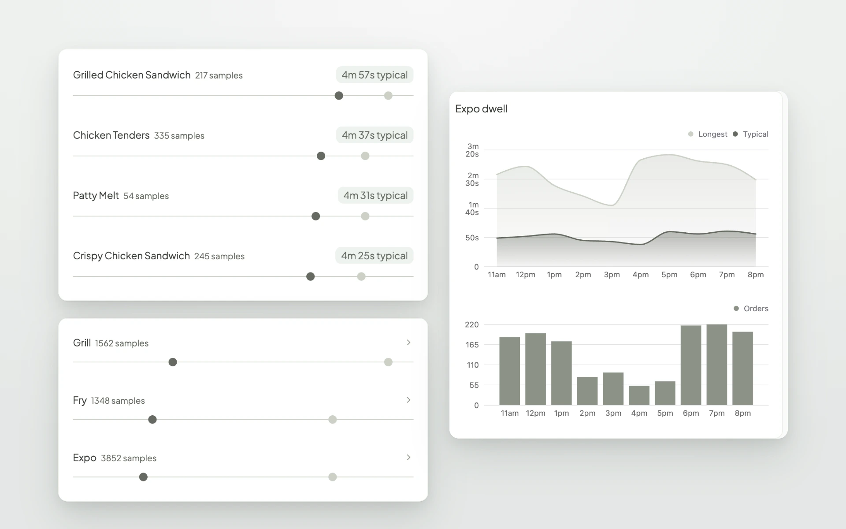
Task: Click the Grill row light longest dot
Action: tap(388, 362)
